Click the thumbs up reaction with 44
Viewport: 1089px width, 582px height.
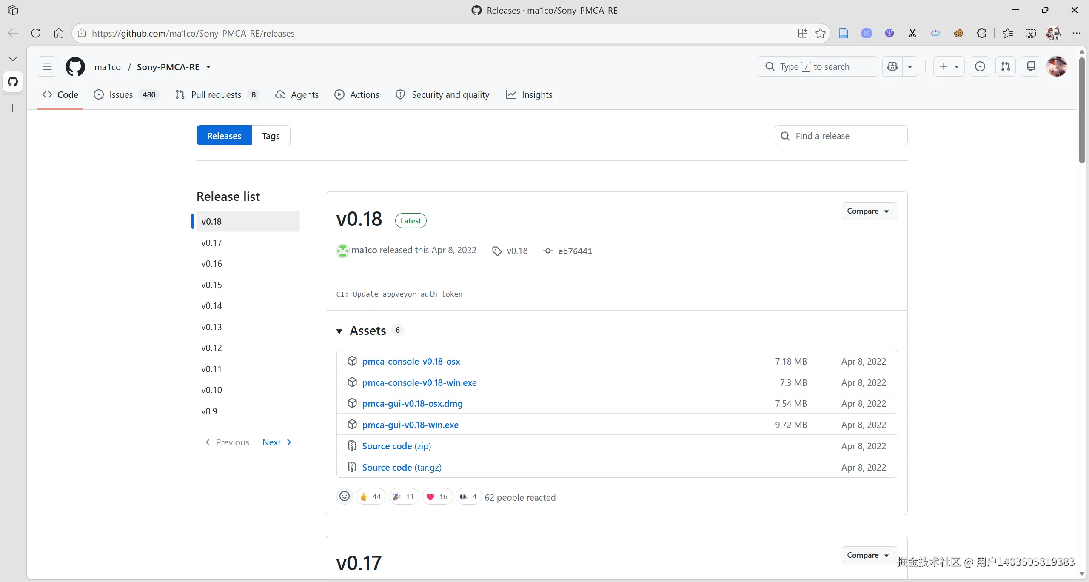(x=371, y=496)
